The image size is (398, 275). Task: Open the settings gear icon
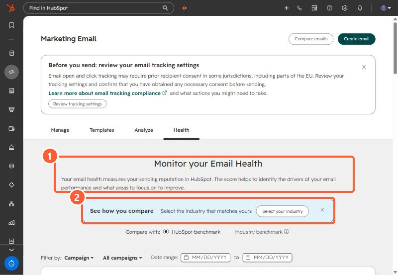344,8
